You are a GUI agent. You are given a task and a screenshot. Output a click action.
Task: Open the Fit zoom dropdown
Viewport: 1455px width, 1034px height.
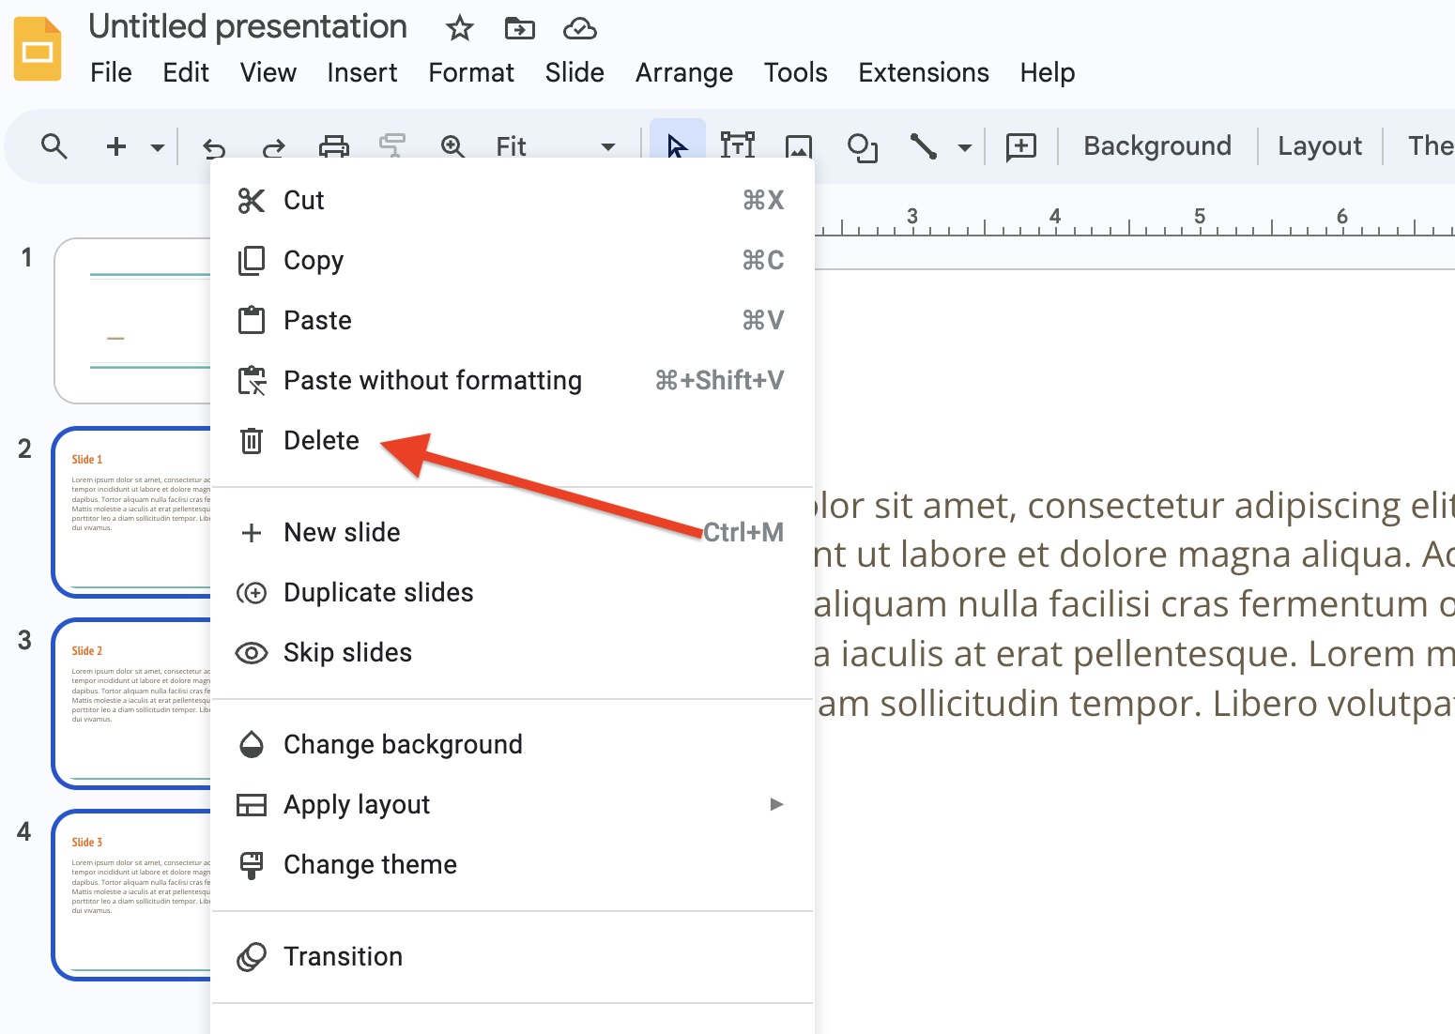click(608, 146)
